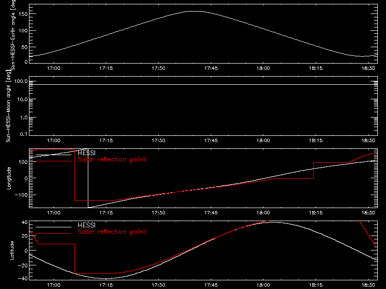
Task: Click the 100 tick on Earth angle axis
Action: coord(23,30)
